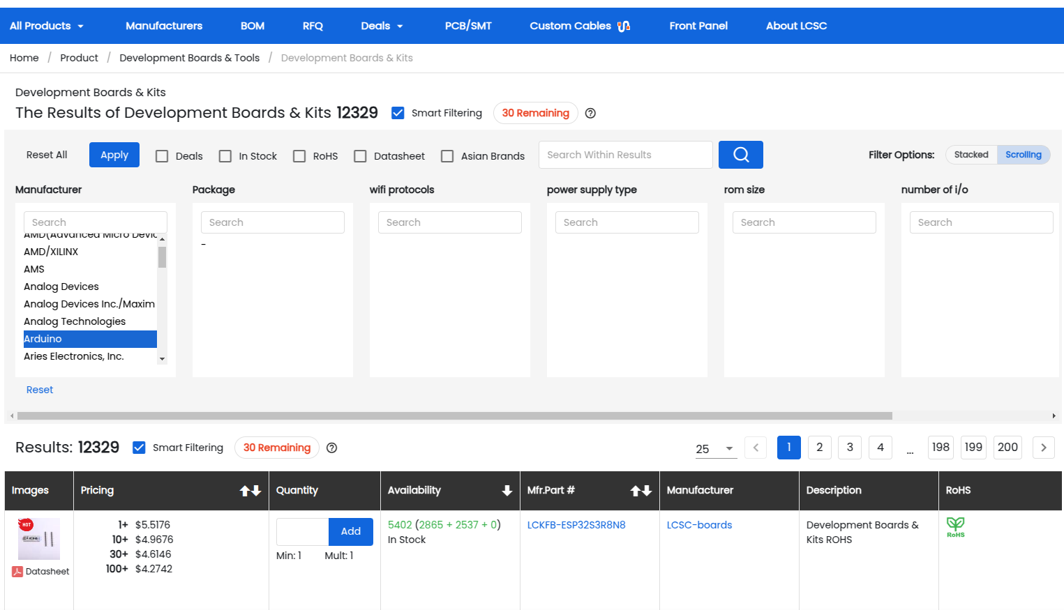The image size is (1064, 610).
Task: Open product thumbnail of LCKFB-ESP32S3R8N8
Action: [x=39, y=538]
